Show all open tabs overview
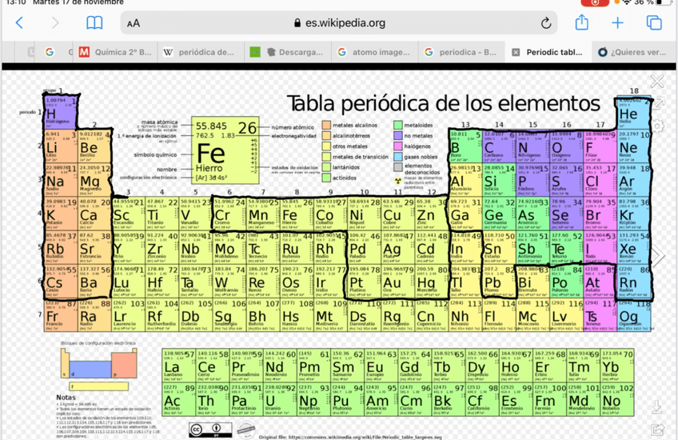The height and width of the screenshot is (440, 678). (x=654, y=23)
